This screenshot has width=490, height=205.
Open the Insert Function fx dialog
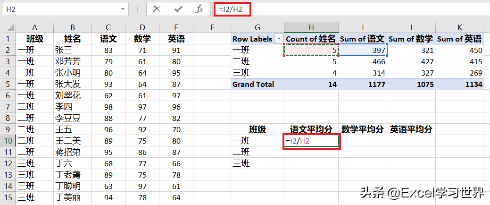(199, 9)
